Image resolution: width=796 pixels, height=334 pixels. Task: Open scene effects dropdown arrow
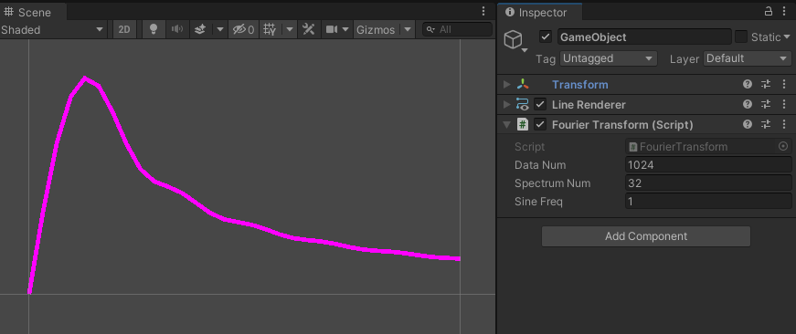[220, 29]
